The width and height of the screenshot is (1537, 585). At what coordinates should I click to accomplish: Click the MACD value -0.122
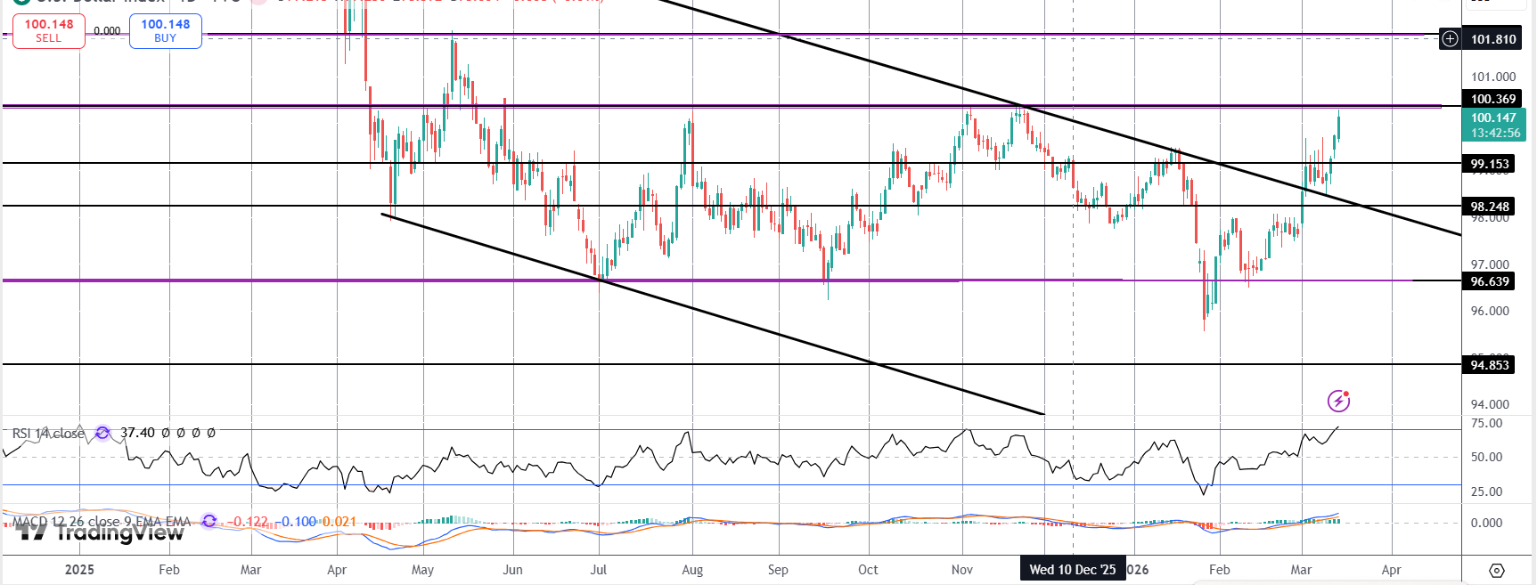(x=247, y=522)
